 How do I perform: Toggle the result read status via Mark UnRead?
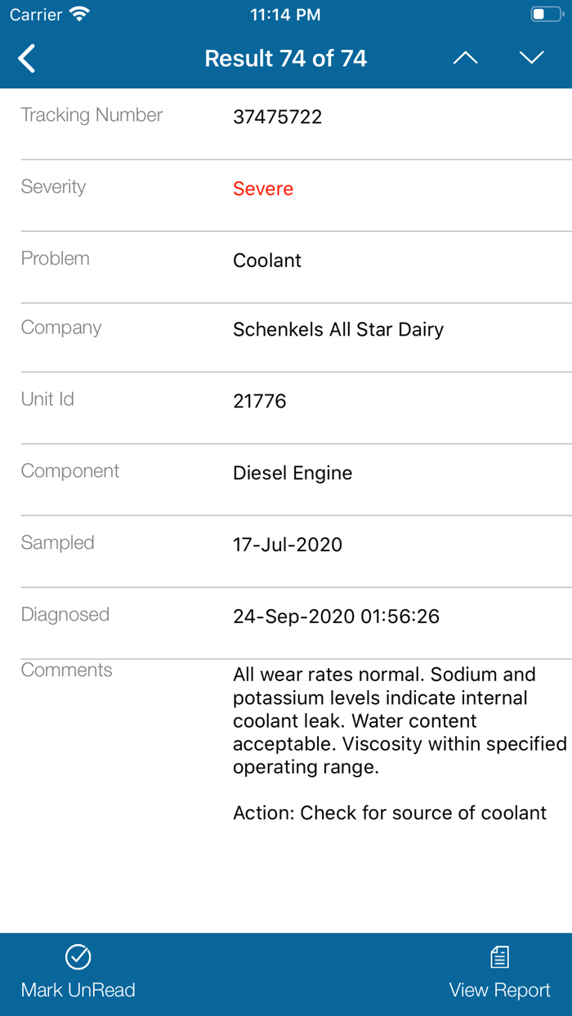[x=78, y=974]
